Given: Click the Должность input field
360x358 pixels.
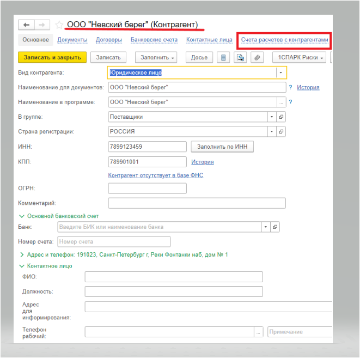Looking at the screenshot, I should 174,292.
